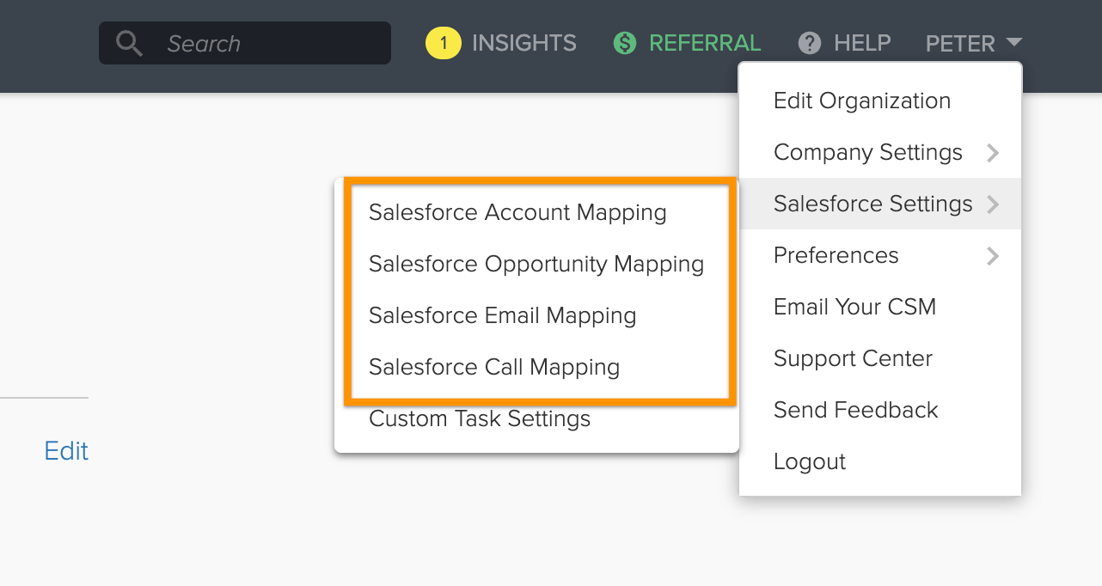Click the yellow Insights notification badge
Viewport: 1102px width, 586px height.
click(x=444, y=42)
